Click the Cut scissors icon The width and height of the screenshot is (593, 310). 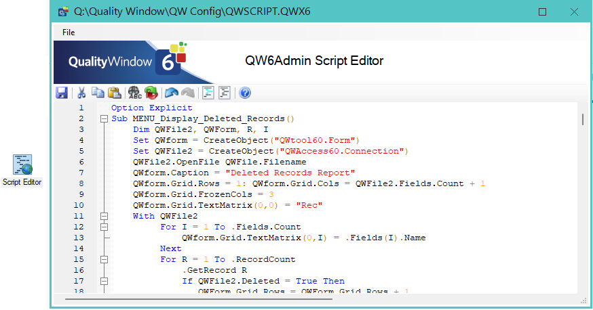(81, 93)
